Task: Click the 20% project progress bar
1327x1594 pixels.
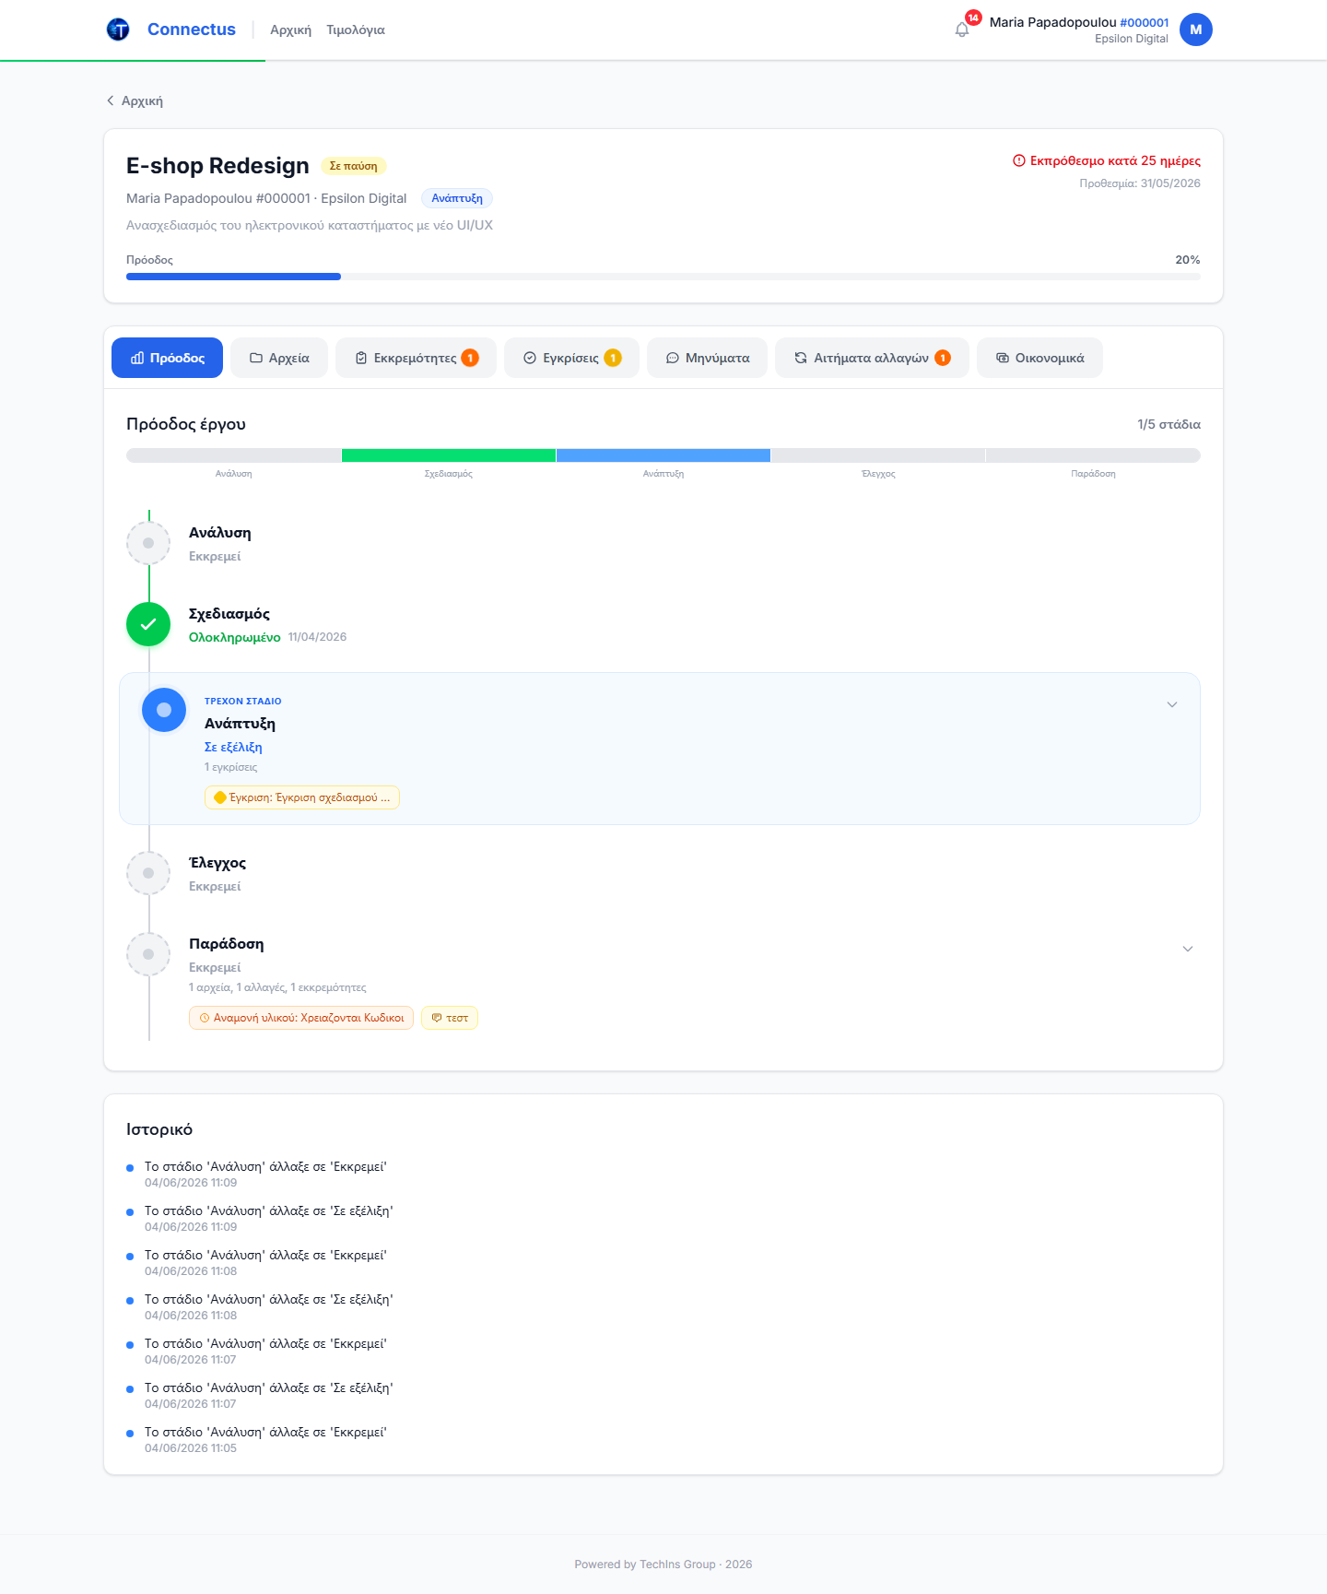Action: coord(663,277)
